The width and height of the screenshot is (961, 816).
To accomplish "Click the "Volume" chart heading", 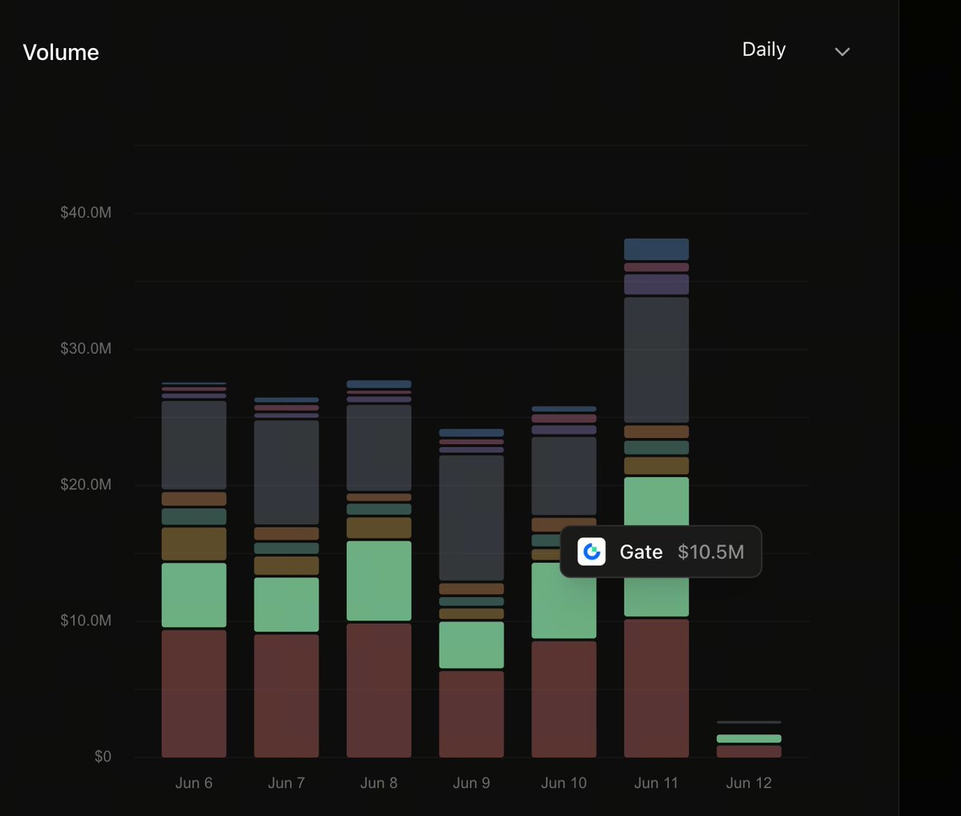I will click(x=61, y=53).
